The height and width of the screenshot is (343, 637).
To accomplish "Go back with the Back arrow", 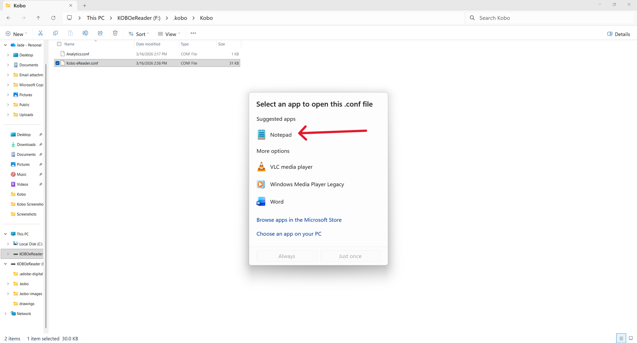I will pyautogui.click(x=8, y=18).
